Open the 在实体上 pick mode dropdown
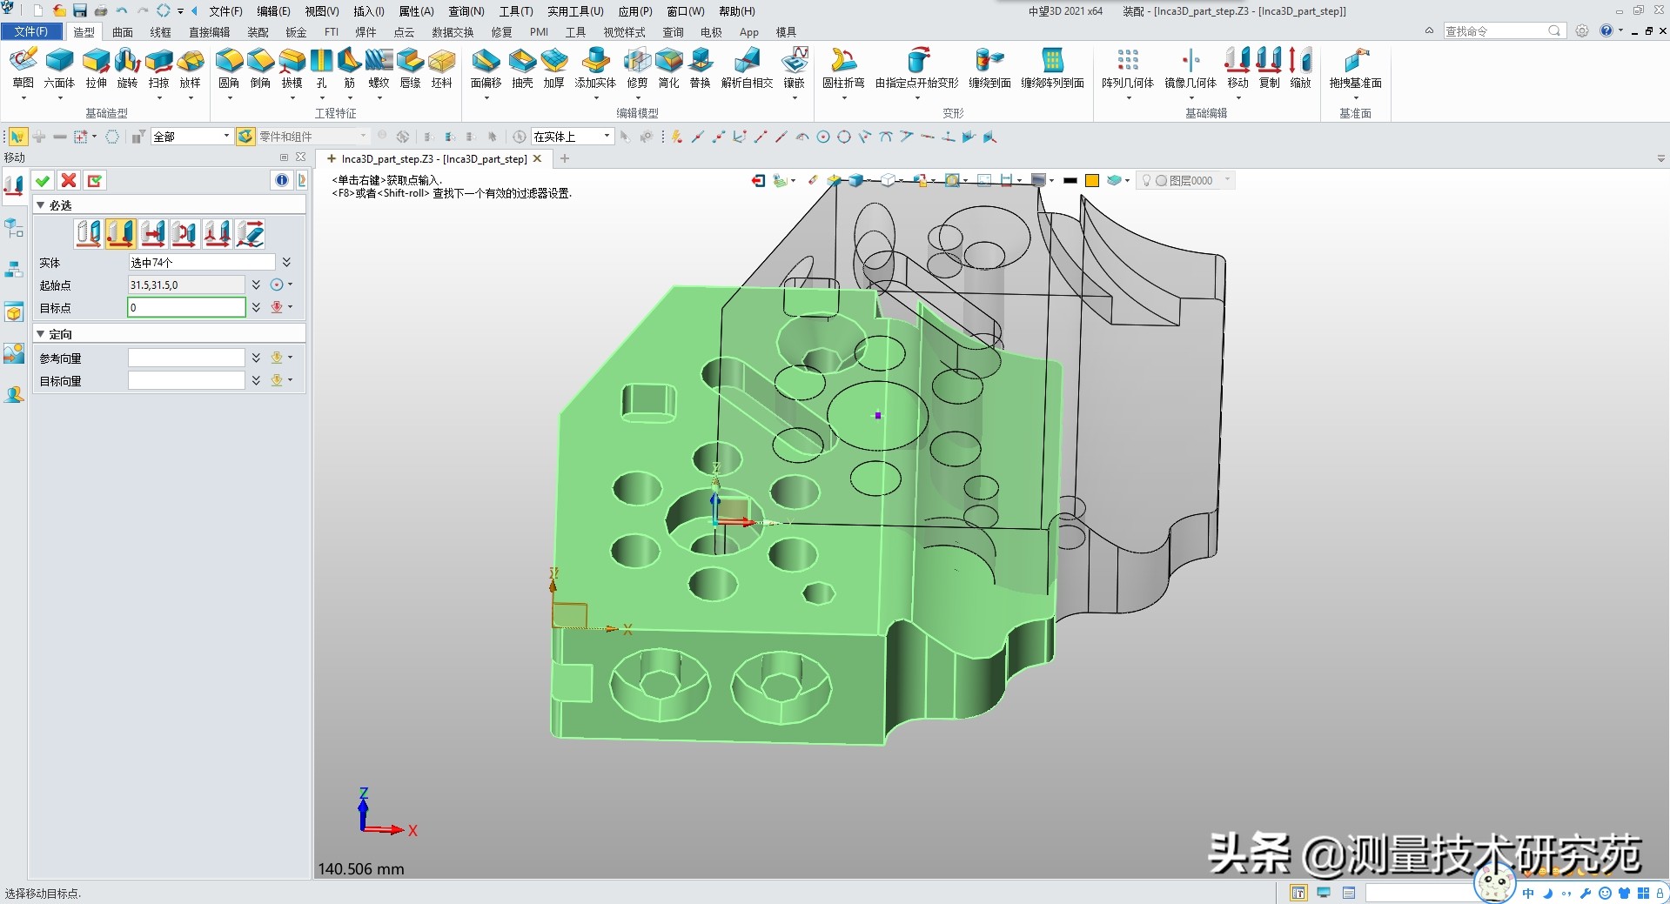Viewport: 1670px width, 904px height. pos(607,136)
